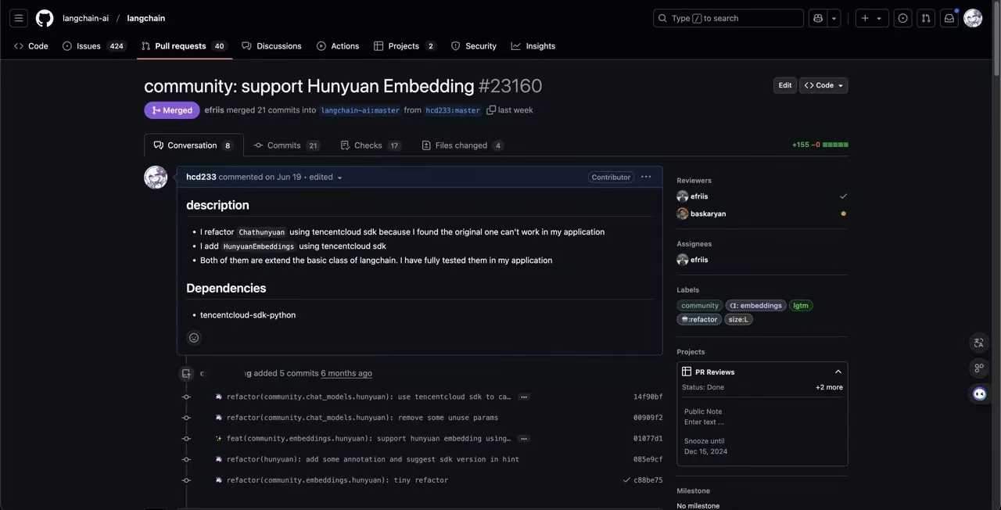Filter by community label
1001x510 pixels.
tap(700, 306)
